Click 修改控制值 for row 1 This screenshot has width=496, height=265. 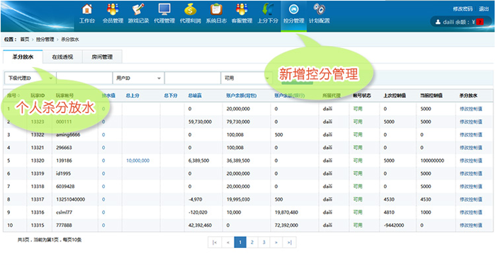click(x=470, y=109)
